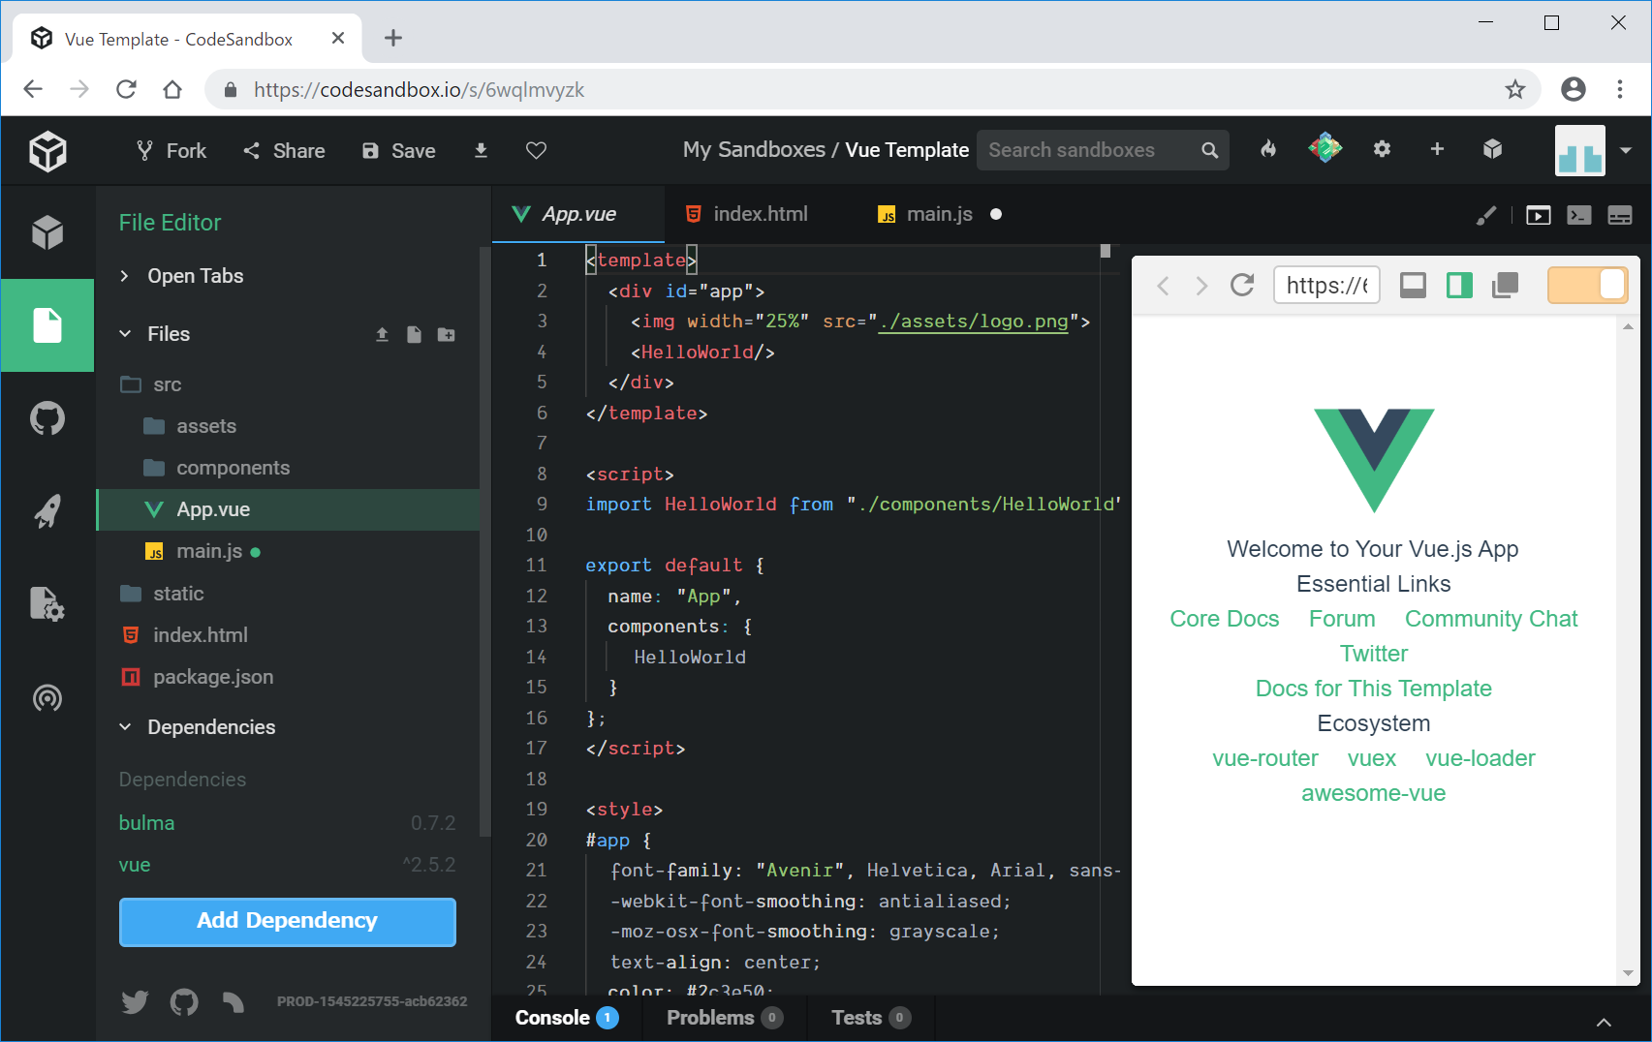Open the Core Docs link in preview

point(1224,619)
